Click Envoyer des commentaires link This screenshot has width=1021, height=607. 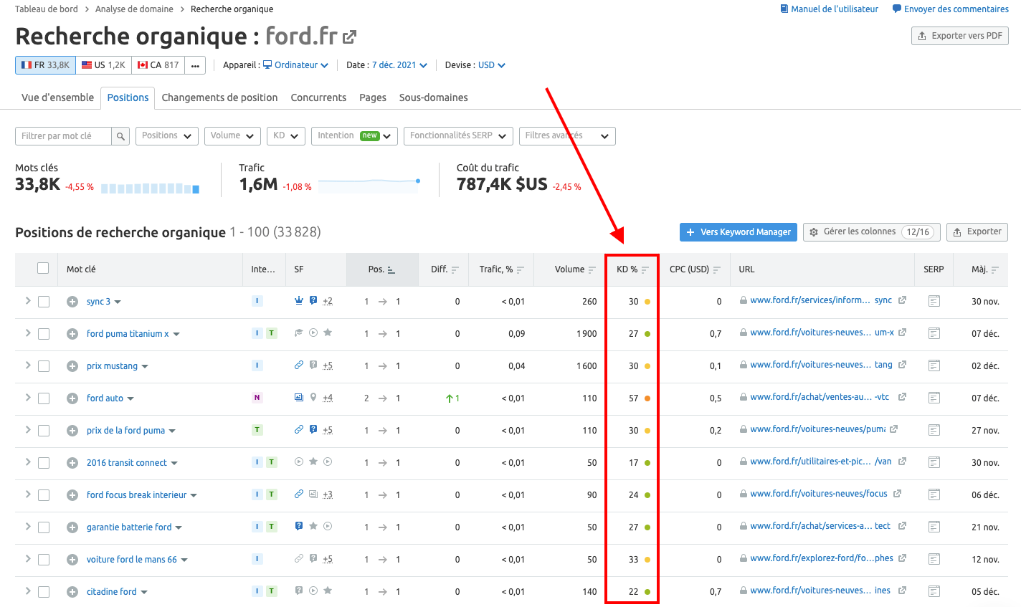(x=951, y=9)
